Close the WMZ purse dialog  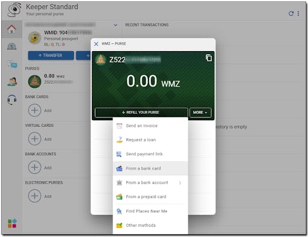point(96,44)
